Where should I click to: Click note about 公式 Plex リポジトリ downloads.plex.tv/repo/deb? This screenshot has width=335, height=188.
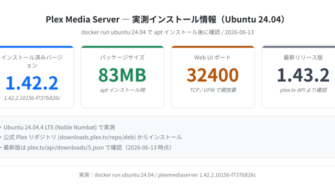[x=93, y=137]
